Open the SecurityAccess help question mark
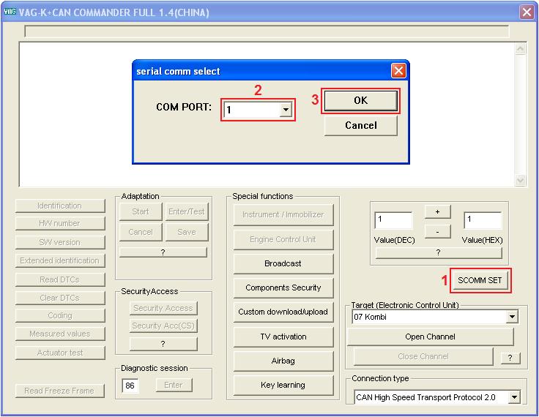Screen dimensions: 539x417 163,344
